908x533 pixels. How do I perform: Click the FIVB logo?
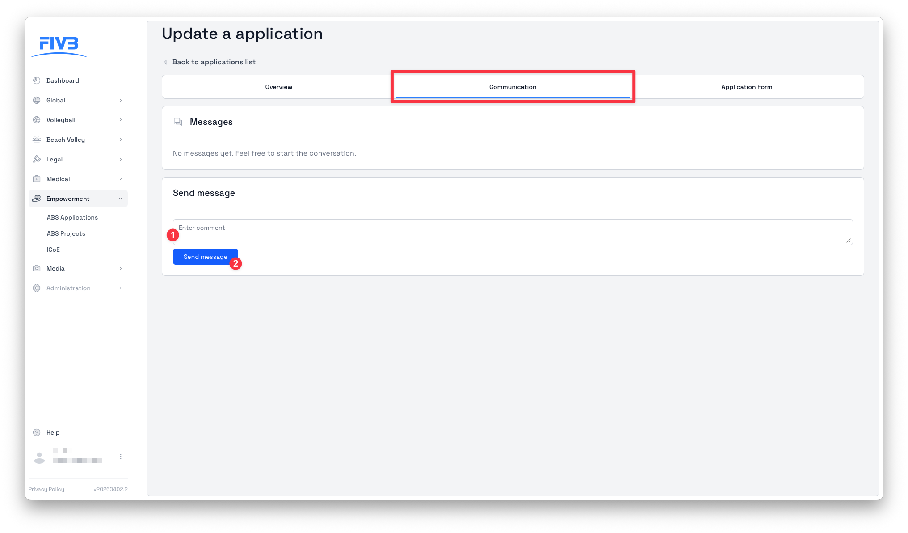59,46
